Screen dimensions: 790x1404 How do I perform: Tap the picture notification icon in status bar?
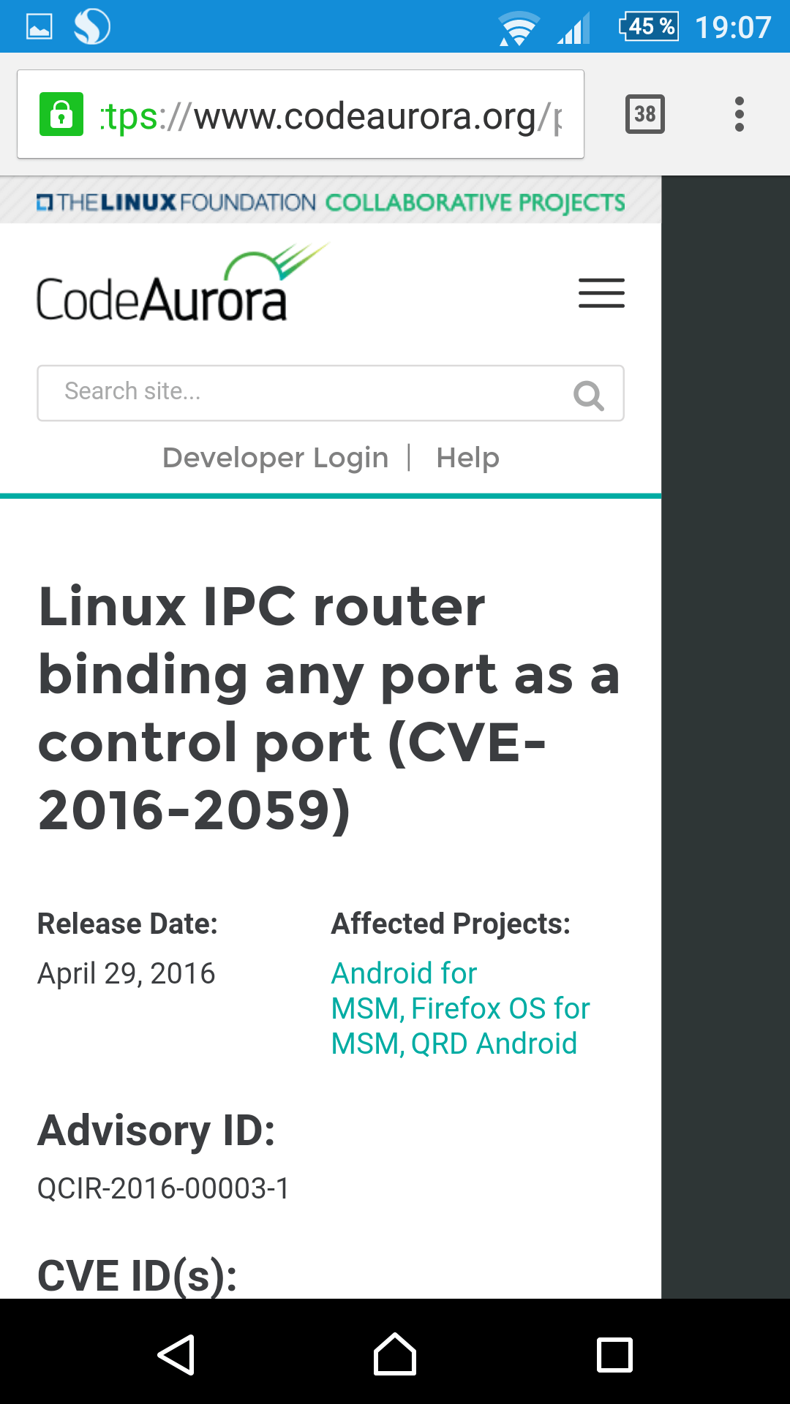pos(39,27)
